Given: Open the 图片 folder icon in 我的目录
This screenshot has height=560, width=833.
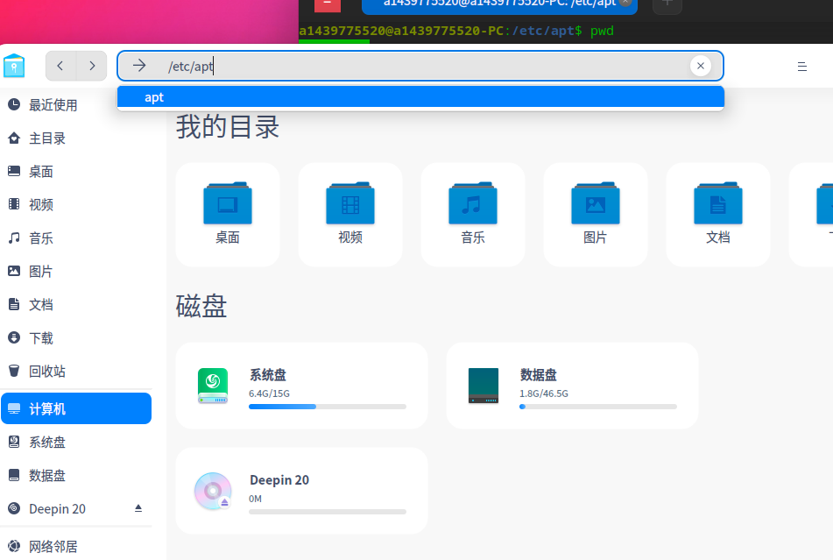Looking at the screenshot, I should [595, 203].
